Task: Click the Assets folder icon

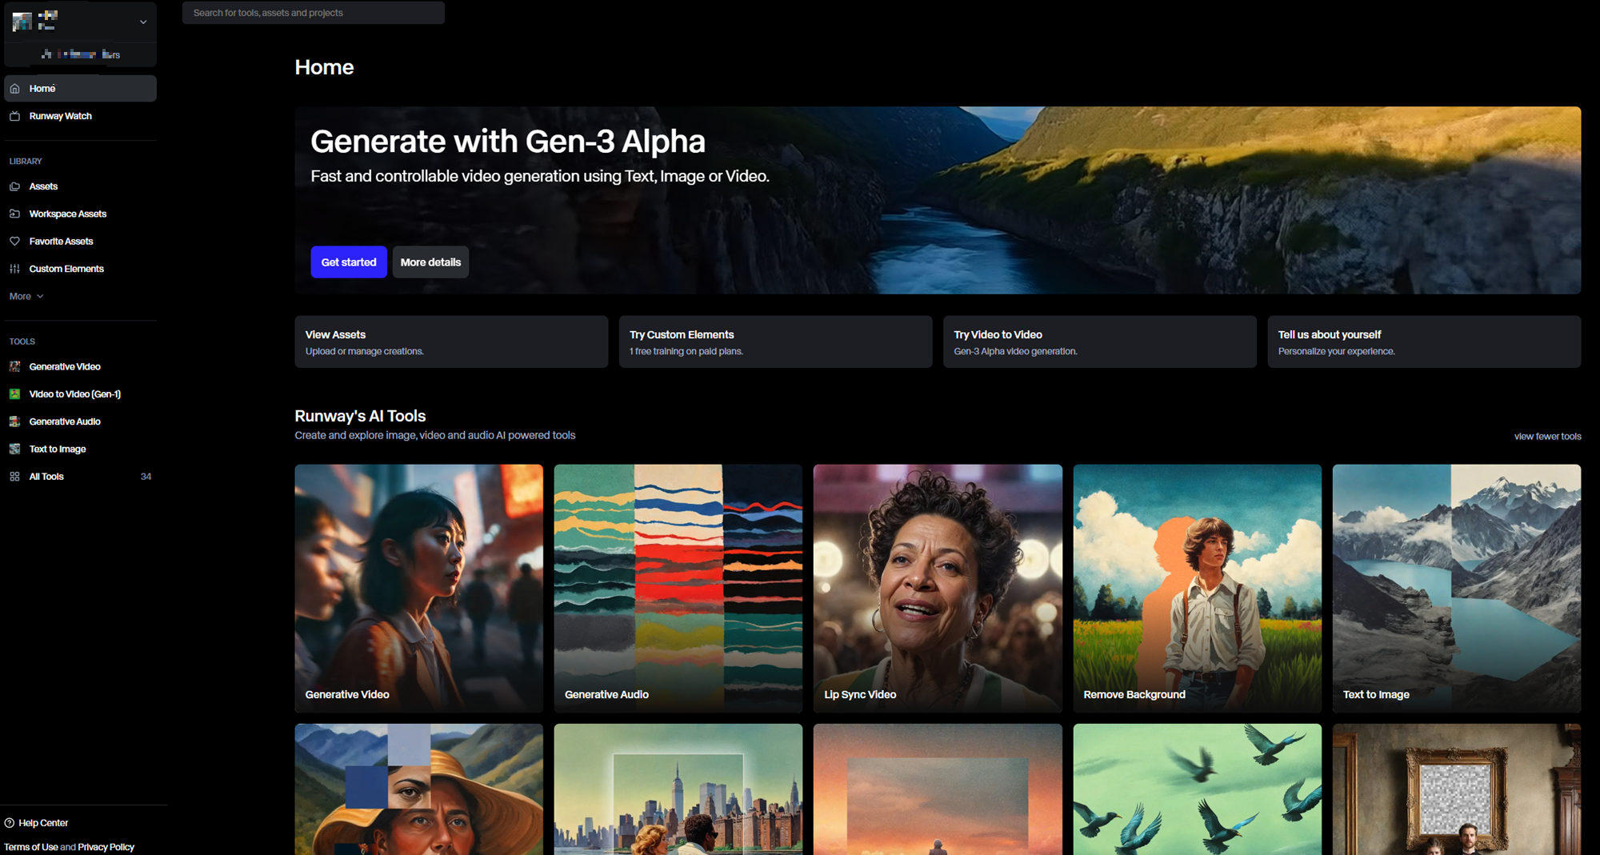Action: point(14,186)
